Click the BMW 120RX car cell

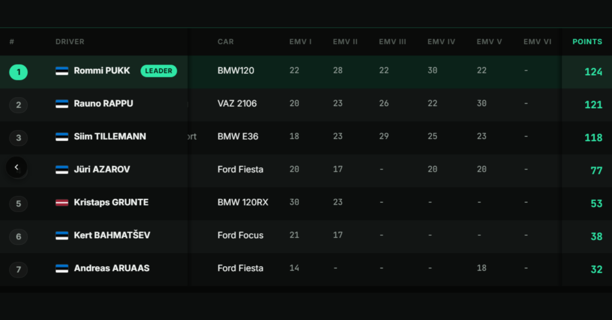click(x=243, y=202)
